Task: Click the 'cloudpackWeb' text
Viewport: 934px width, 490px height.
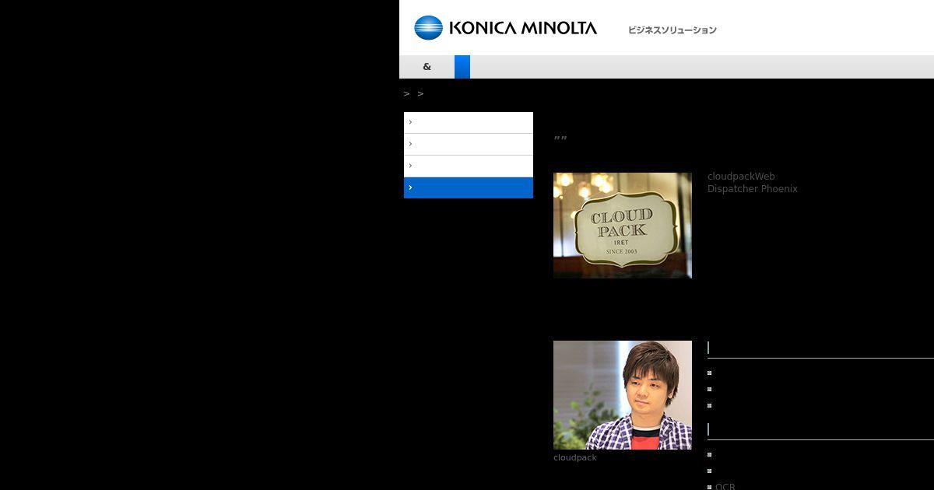Action: (x=741, y=177)
